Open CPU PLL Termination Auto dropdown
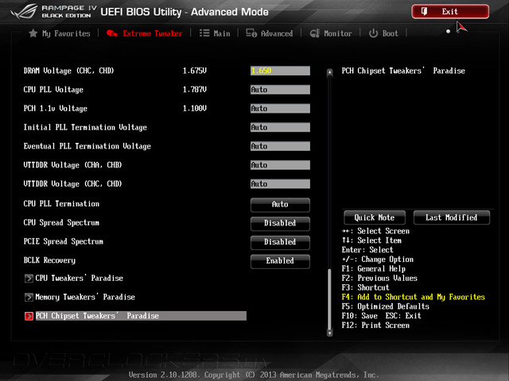 click(x=280, y=205)
